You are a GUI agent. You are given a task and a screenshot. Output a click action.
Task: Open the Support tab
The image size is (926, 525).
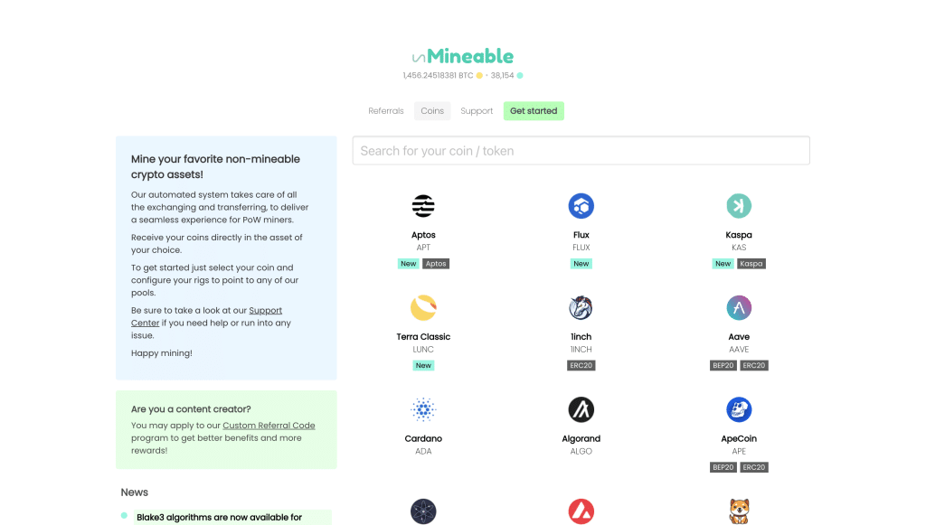pyautogui.click(x=477, y=110)
